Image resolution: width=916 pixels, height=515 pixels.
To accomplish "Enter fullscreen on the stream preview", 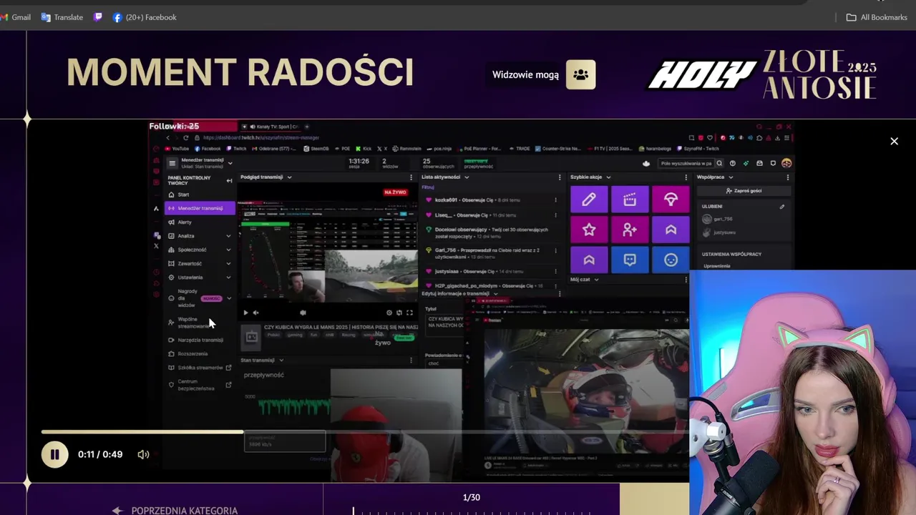I will (x=409, y=313).
